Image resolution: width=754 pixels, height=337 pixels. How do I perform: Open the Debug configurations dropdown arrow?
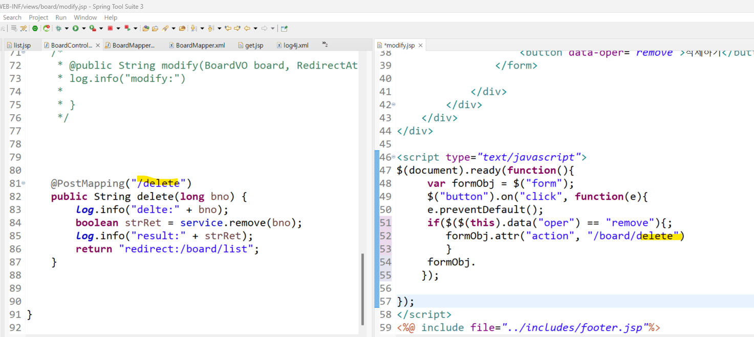point(67,29)
